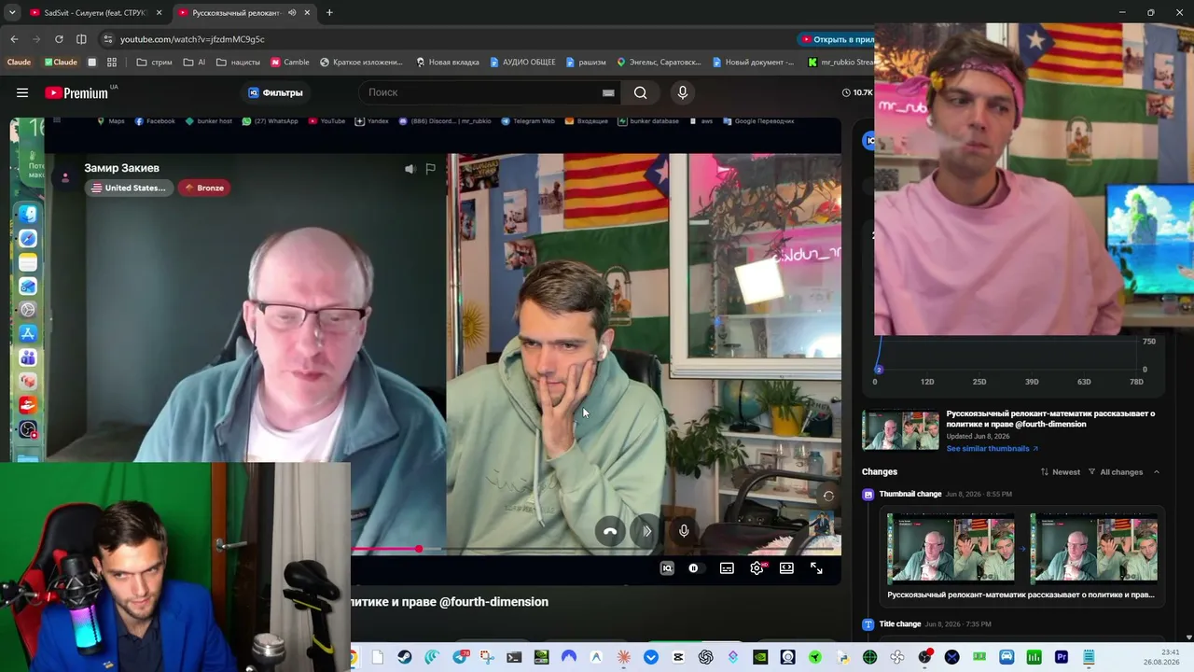Enter fullscreen video mode
Viewport: 1194px width, 672px height.
click(816, 568)
